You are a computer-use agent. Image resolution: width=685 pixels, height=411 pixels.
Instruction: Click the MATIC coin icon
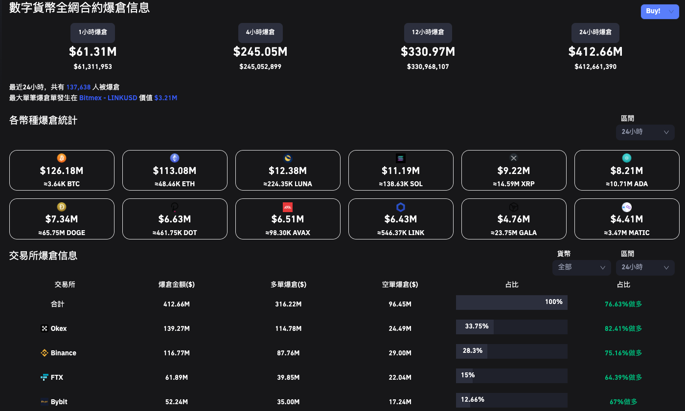coord(627,207)
